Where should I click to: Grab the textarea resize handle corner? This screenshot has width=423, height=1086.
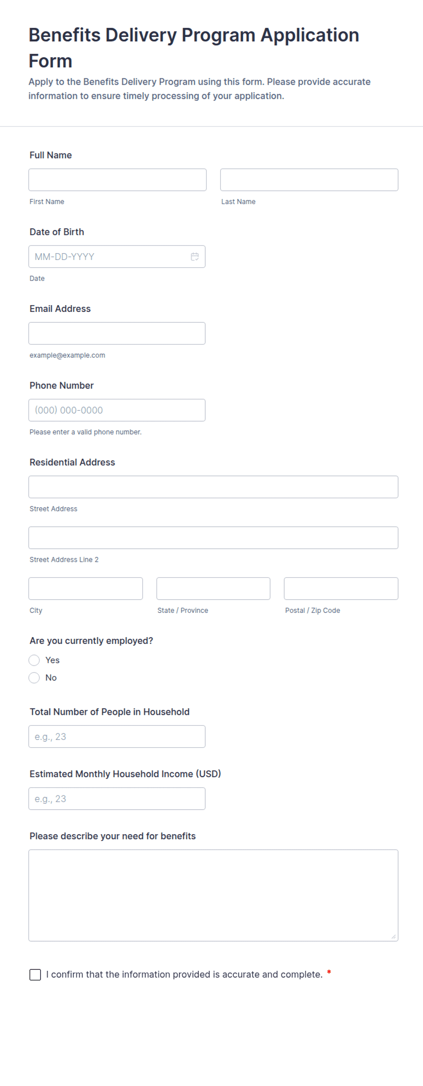(393, 937)
